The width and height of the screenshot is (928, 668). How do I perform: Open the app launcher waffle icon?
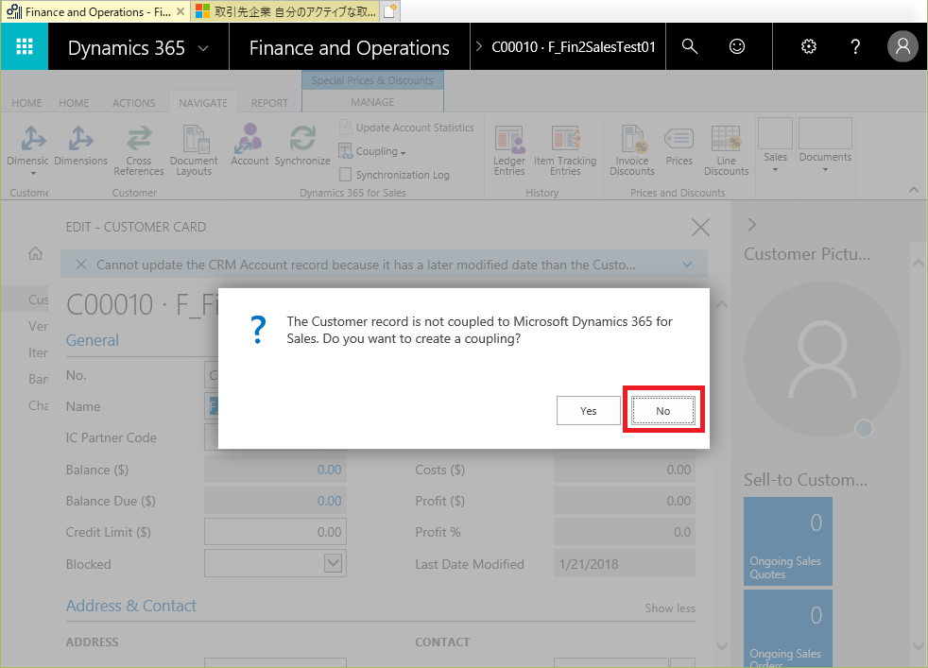25,46
